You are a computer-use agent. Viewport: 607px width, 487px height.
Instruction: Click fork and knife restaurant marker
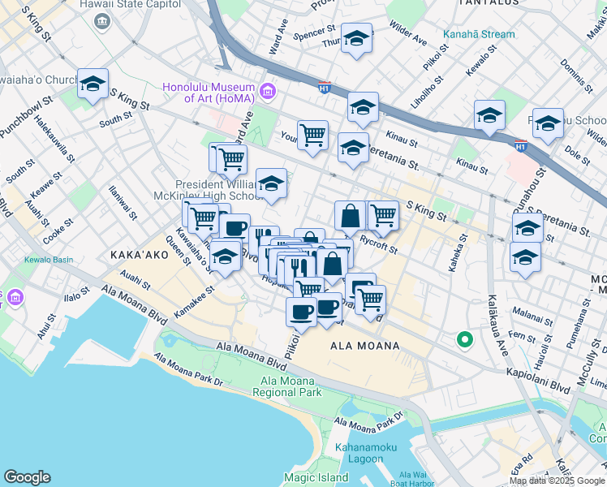tap(299, 271)
